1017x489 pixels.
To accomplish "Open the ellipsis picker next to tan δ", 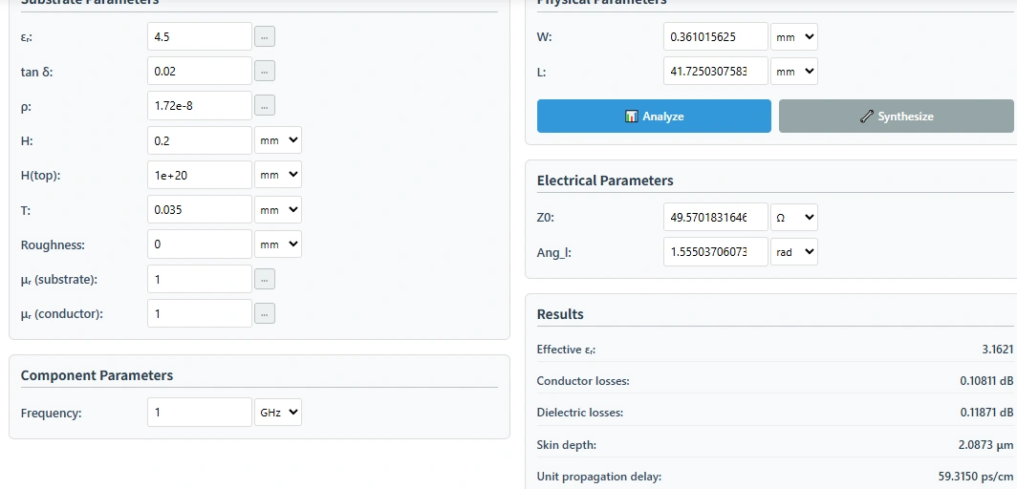I will [x=265, y=72].
